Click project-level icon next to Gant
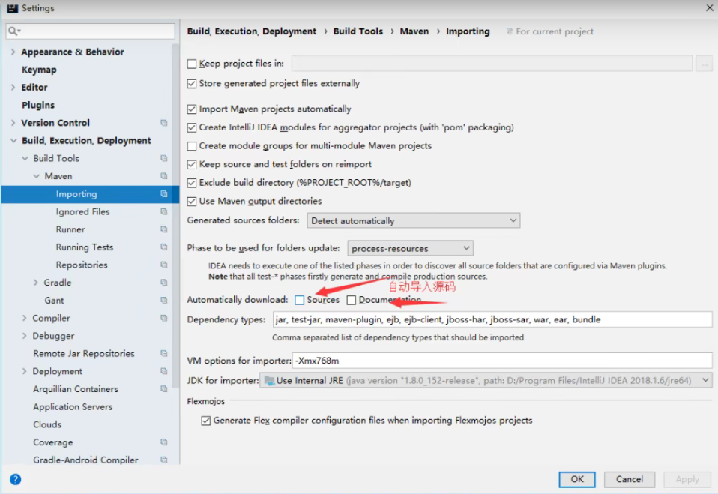Viewport: 718px width, 494px height. point(163,300)
